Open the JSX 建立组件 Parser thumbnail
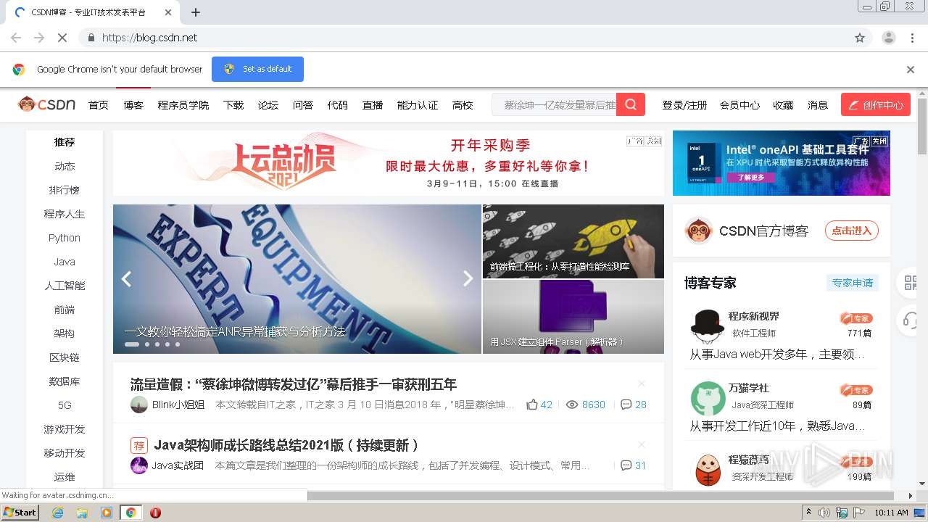The height and width of the screenshot is (522, 928). 573,317
